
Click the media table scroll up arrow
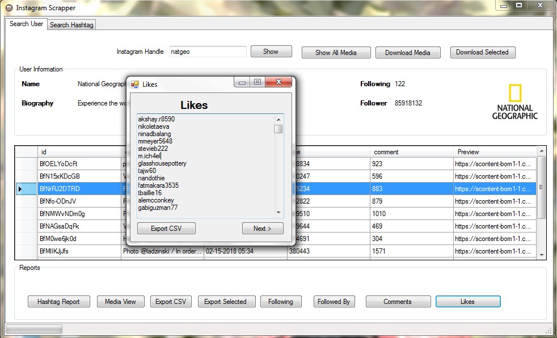541,151
